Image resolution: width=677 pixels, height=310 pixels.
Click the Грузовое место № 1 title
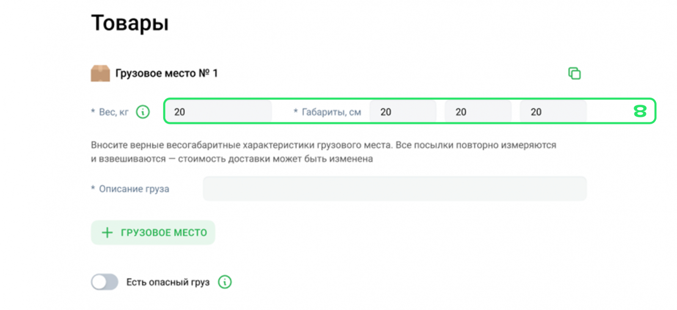[x=166, y=73]
